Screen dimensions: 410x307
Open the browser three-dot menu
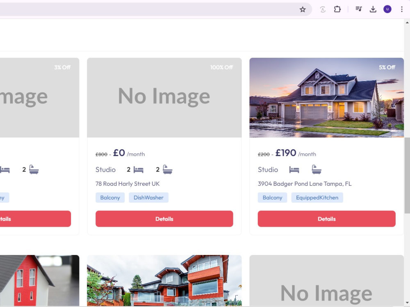click(402, 9)
